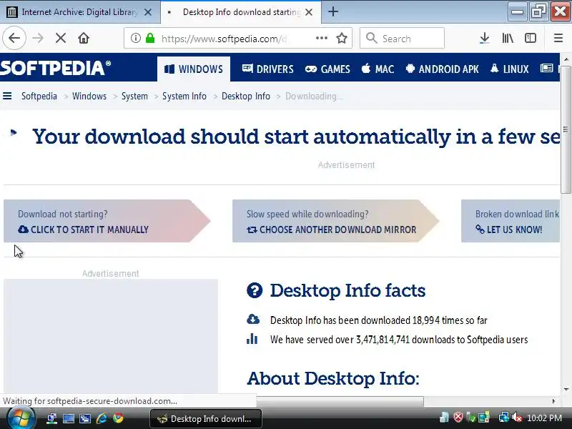572x429 pixels.
Task: Open the GAMES section
Action: click(327, 69)
